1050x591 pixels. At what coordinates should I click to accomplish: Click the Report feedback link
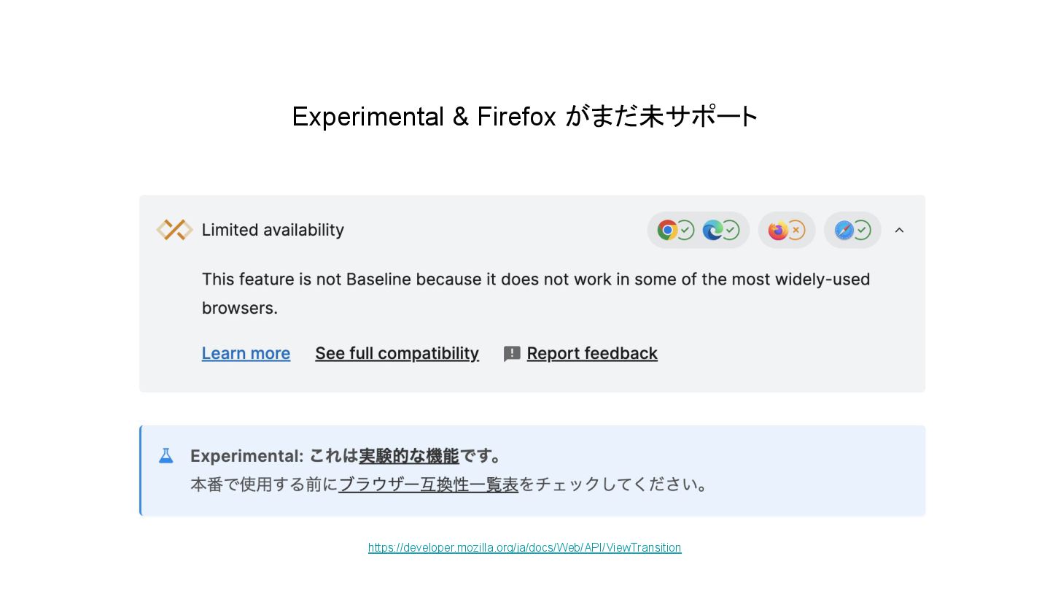(592, 353)
